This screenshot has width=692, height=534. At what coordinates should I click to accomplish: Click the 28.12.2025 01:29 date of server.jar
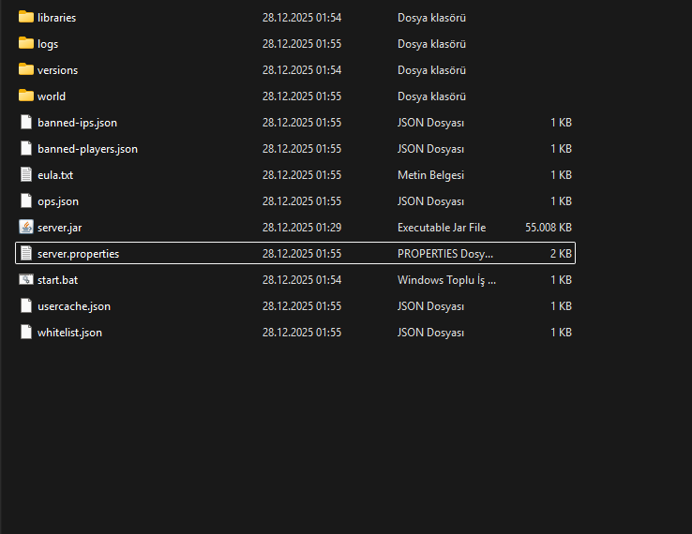click(x=302, y=228)
